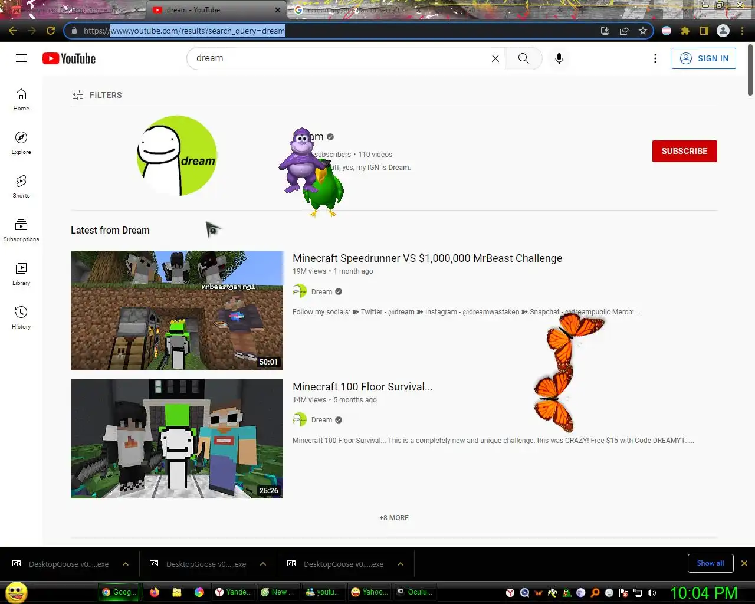Click the volume speaker tray icon
The width and height of the screenshot is (755, 604).
tap(652, 593)
